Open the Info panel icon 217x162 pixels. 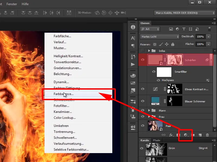point(133,27)
